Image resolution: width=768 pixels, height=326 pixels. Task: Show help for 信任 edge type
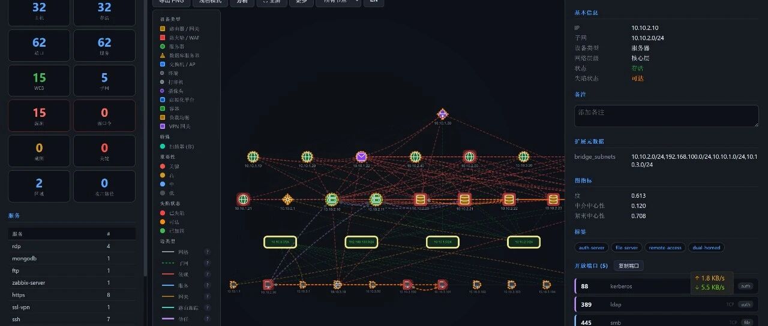pyautogui.click(x=207, y=319)
